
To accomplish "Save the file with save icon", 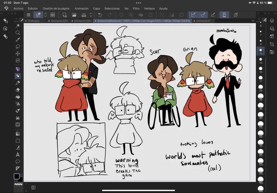I will tap(84, 15).
